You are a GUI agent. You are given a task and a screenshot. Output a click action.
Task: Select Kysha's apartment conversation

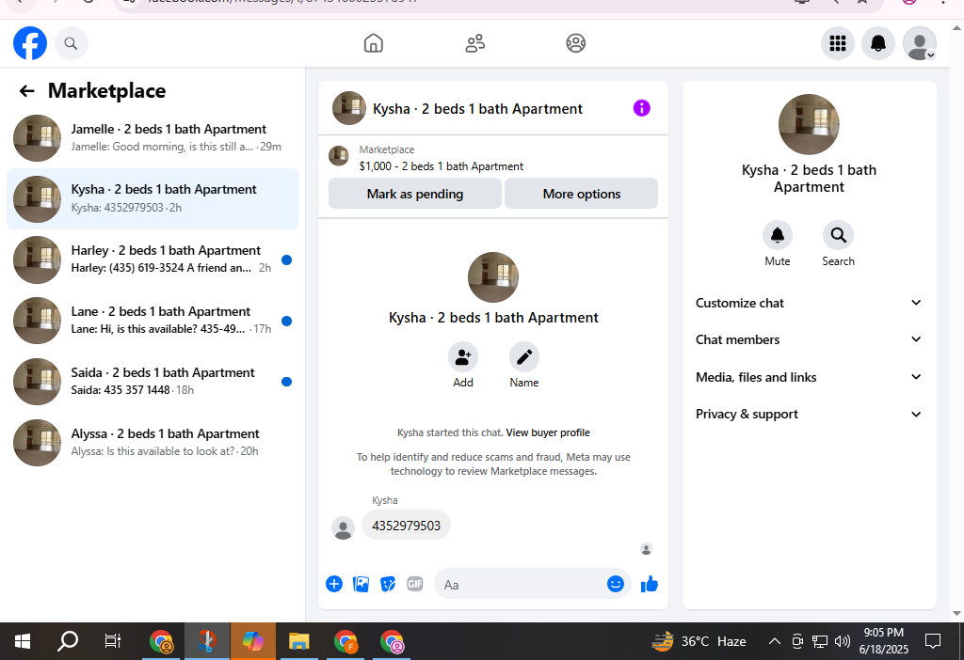(x=153, y=198)
